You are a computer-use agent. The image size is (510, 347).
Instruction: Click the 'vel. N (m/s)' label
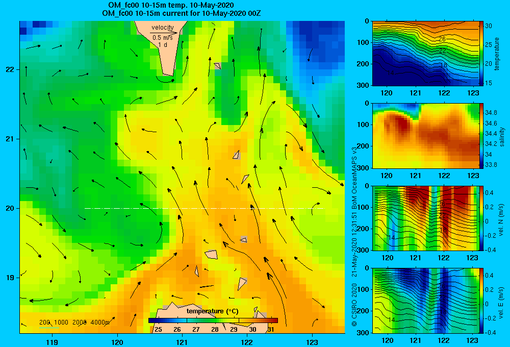coord(501,220)
